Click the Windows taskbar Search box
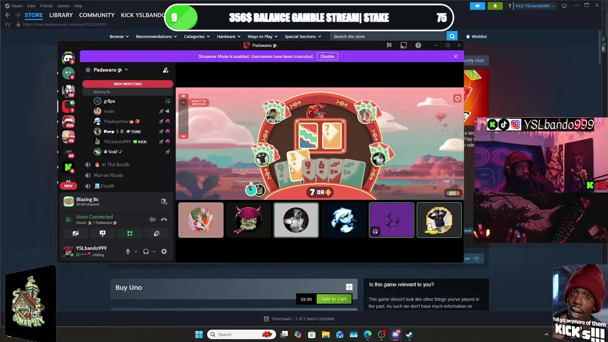 click(241, 334)
